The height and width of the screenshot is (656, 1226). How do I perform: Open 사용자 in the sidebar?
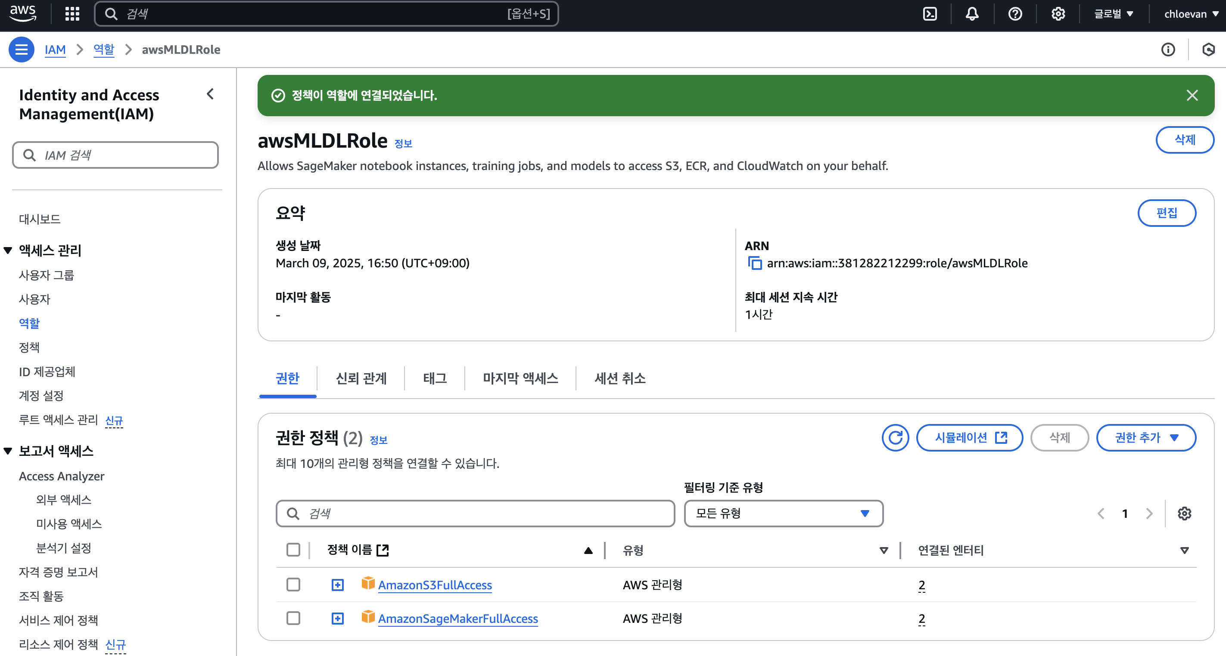click(34, 299)
